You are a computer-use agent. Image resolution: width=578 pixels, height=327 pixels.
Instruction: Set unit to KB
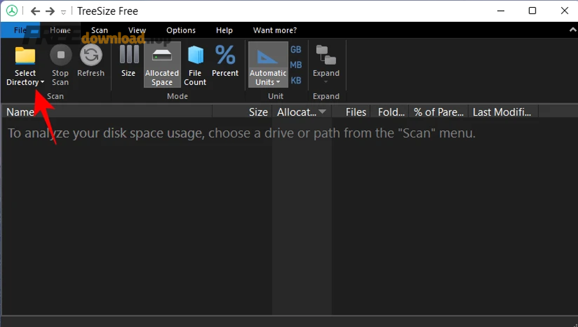pyautogui.click(x=296, y=80)
